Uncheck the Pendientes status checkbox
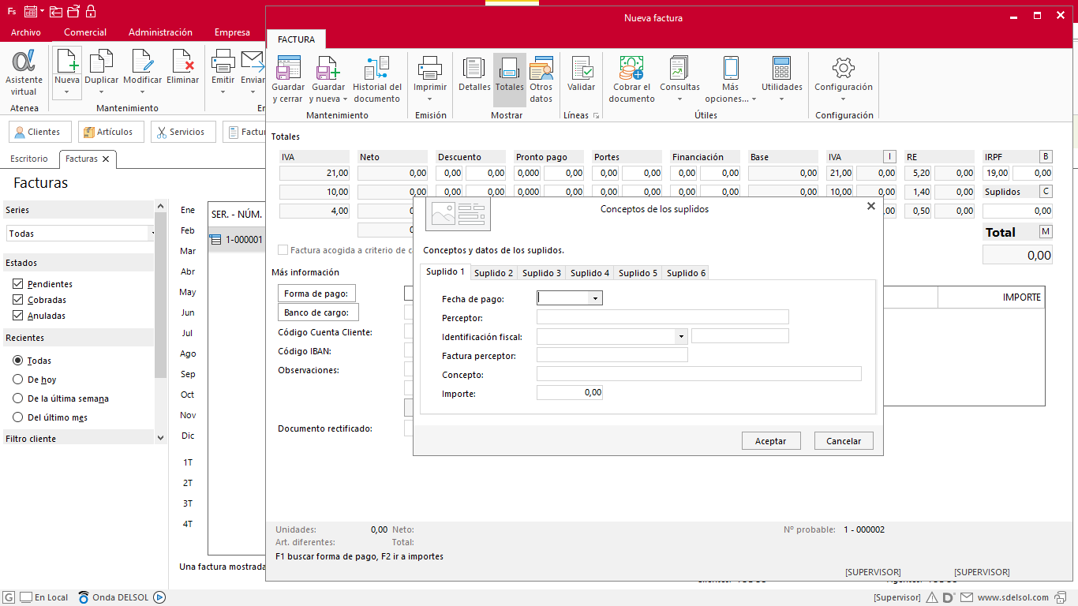The width and height of the screenshot is (1078, 606). pos(18,284)
